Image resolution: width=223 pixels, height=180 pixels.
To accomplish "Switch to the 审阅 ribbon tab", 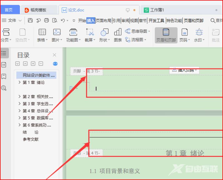I will [125, 21].
